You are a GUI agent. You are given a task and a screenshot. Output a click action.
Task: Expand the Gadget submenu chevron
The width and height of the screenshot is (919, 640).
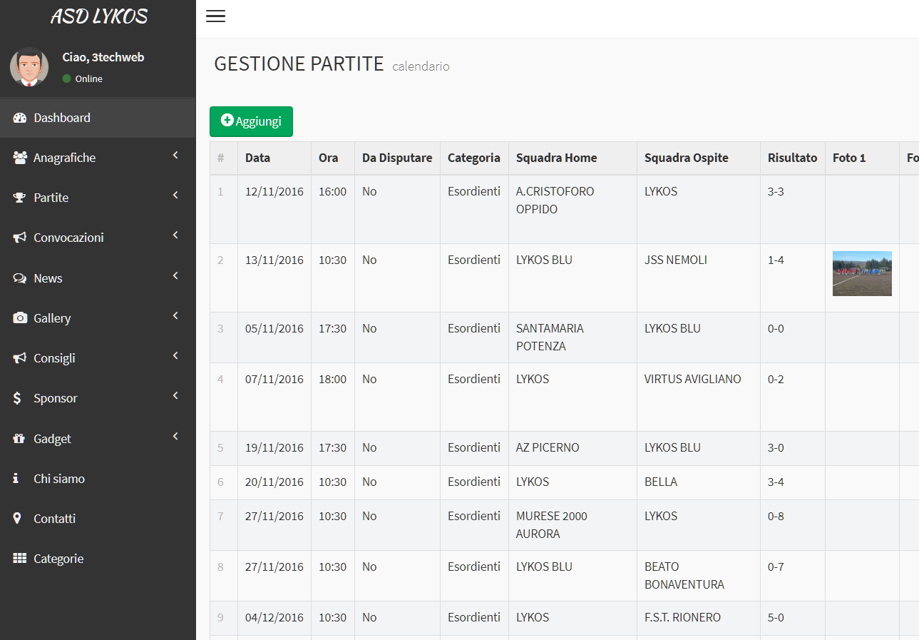tap(175, 437)
